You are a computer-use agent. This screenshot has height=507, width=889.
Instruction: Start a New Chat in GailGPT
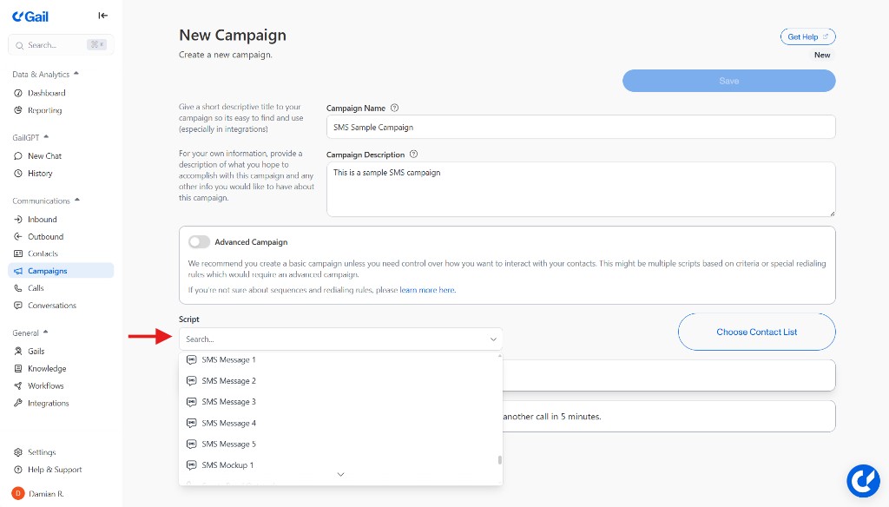coord(44,155)
